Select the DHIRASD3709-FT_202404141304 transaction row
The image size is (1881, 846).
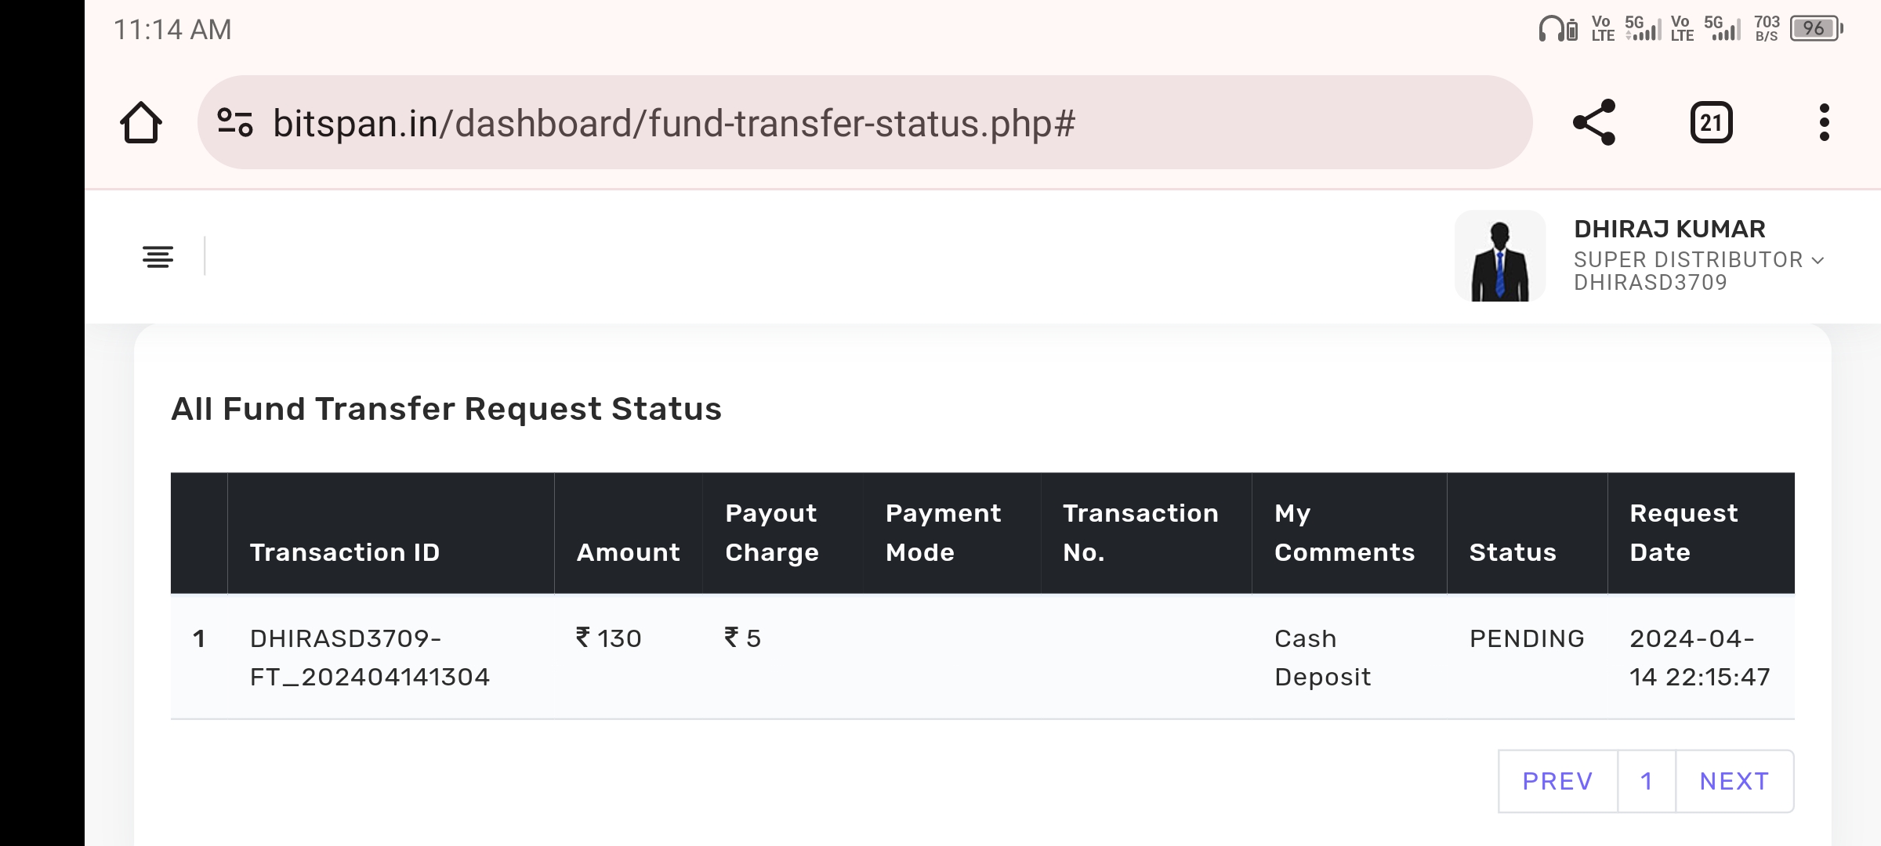[x=369, y=657]
